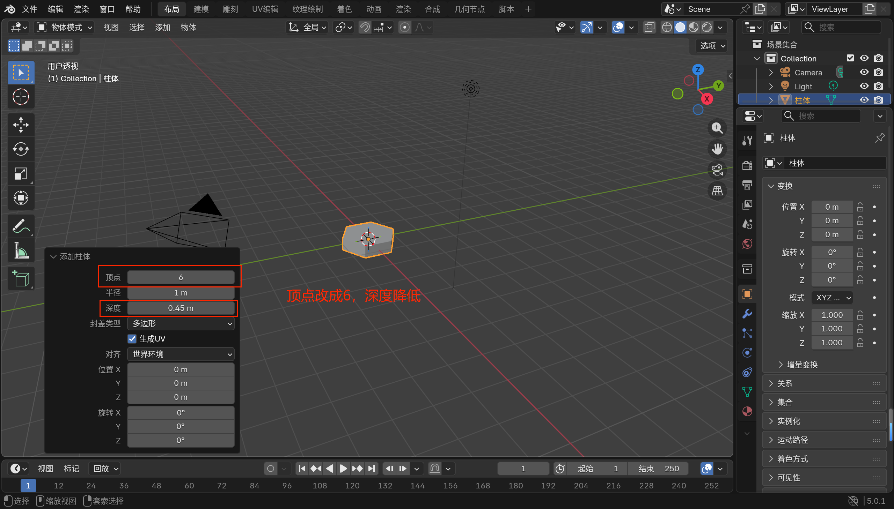The width and height of the screenshot is (894, 509).
Task: Uncheck the Collection exclude checkbox
Action: coord(850,58)
